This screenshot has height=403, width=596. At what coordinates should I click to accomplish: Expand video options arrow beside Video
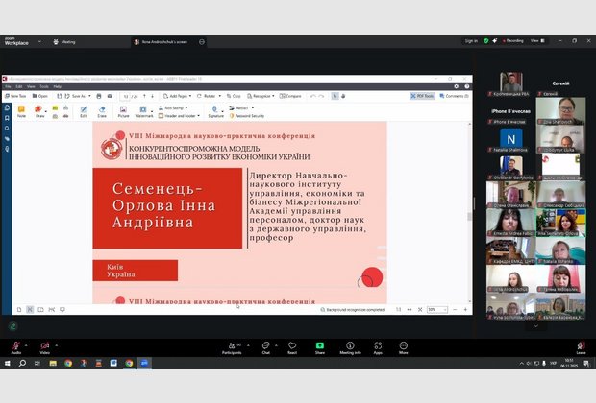coord(57,345)
